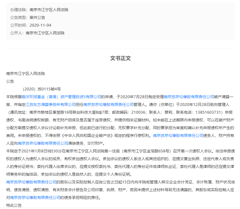This screenshot has height=209, width=240.
Task: Click the text 南京市江宁区金箔路658号
Action: coord(147,151)
